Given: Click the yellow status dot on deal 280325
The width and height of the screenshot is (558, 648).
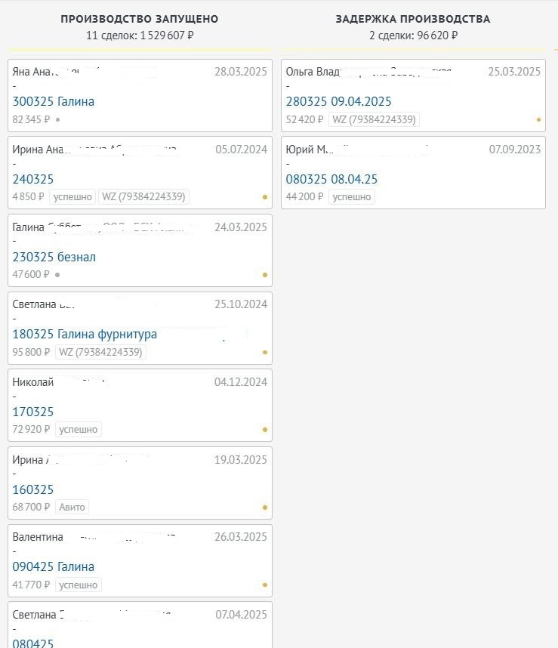Looking at the screenshot, I should (538, 119).
